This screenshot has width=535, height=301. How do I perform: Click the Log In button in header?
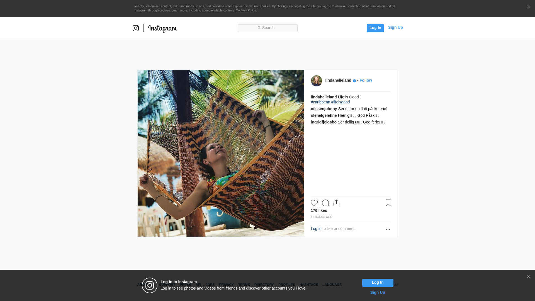point(375,28)
